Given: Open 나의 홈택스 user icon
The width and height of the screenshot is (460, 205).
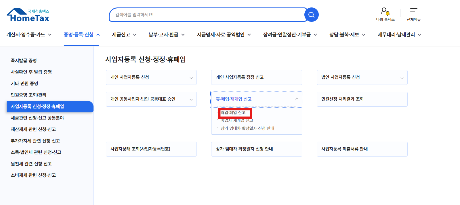Looking at the screenshot, I should [385, 15].
